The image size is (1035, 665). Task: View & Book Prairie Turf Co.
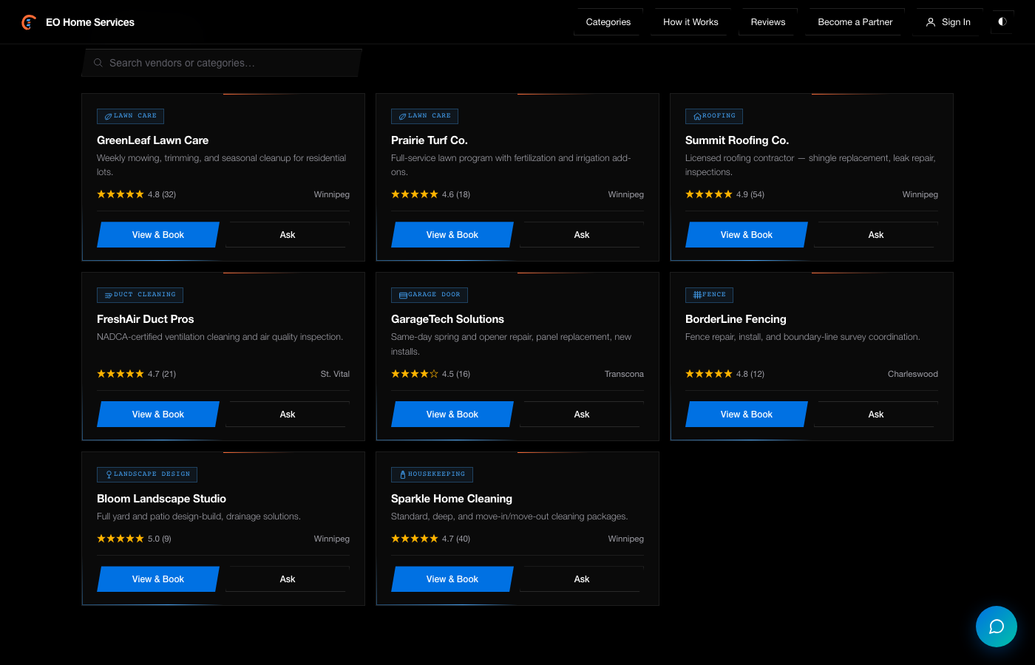[x=452, y=235]
